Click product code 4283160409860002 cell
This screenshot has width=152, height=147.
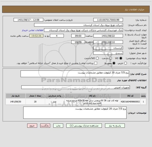coord(130,102)
